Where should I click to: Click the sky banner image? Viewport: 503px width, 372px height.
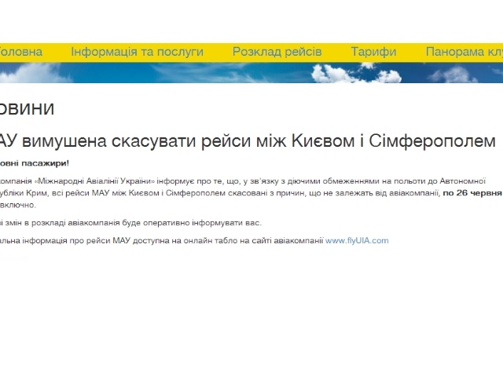click(x=251, y=73)
